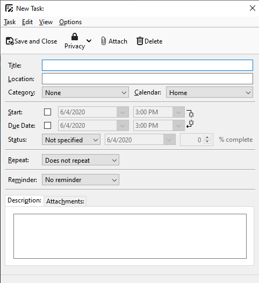
Task: Click the Privacy padlock icon
Action: point(75,37)
